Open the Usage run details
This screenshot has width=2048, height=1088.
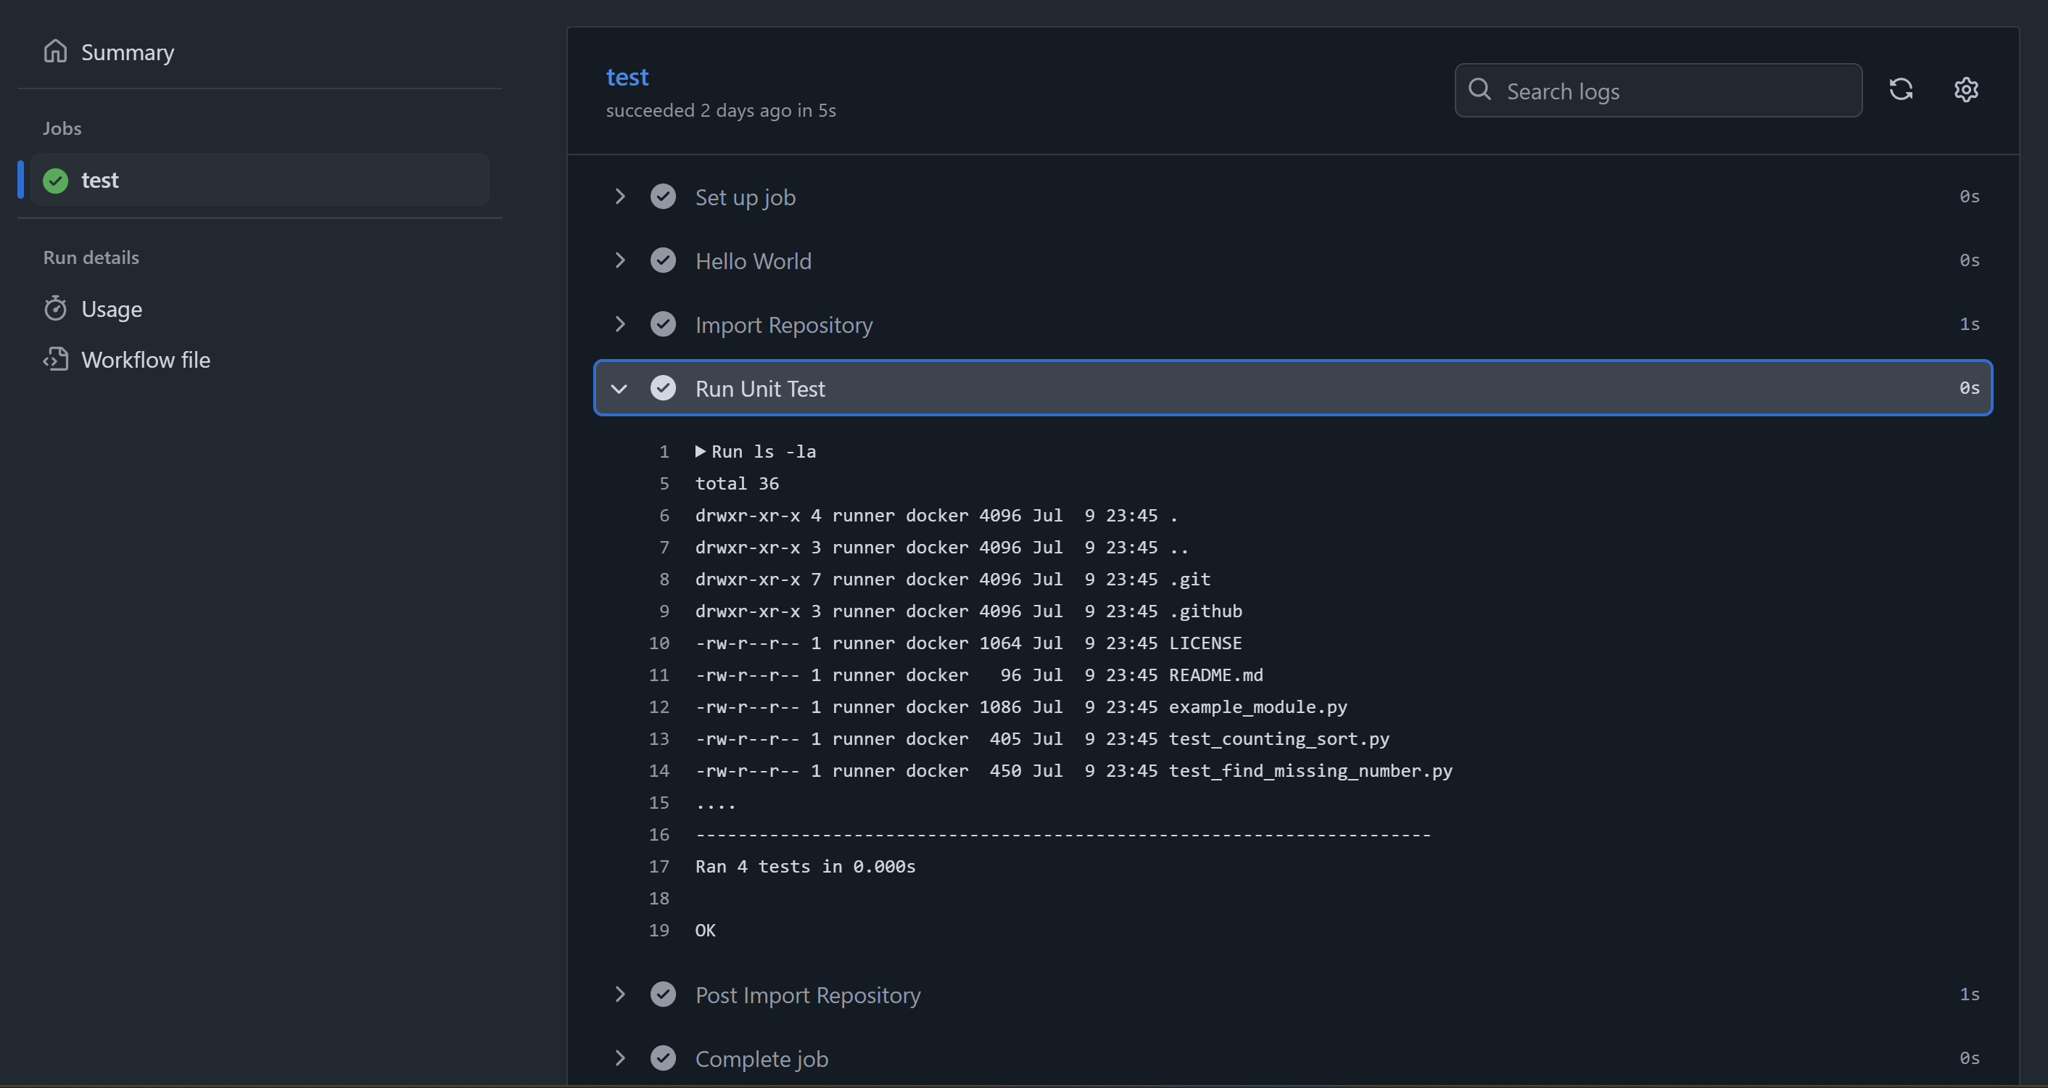[x=111, y=310]
